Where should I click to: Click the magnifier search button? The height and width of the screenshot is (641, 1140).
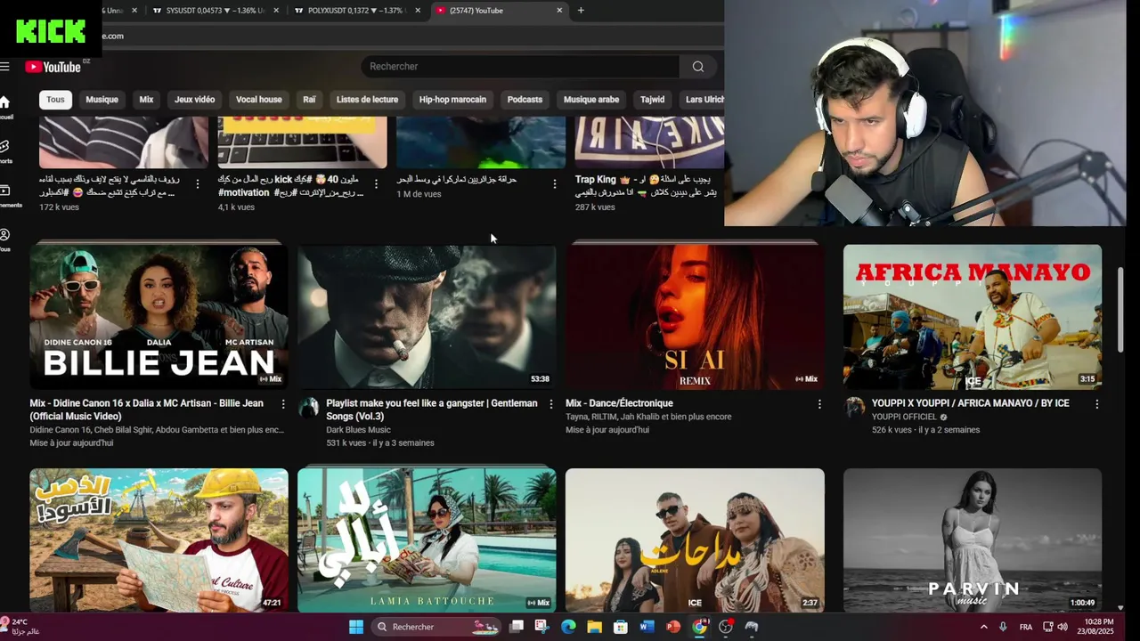point(698,67)
